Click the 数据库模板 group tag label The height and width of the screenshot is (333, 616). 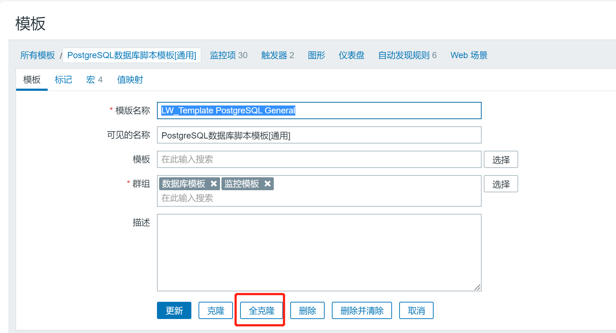click(183, 184)
